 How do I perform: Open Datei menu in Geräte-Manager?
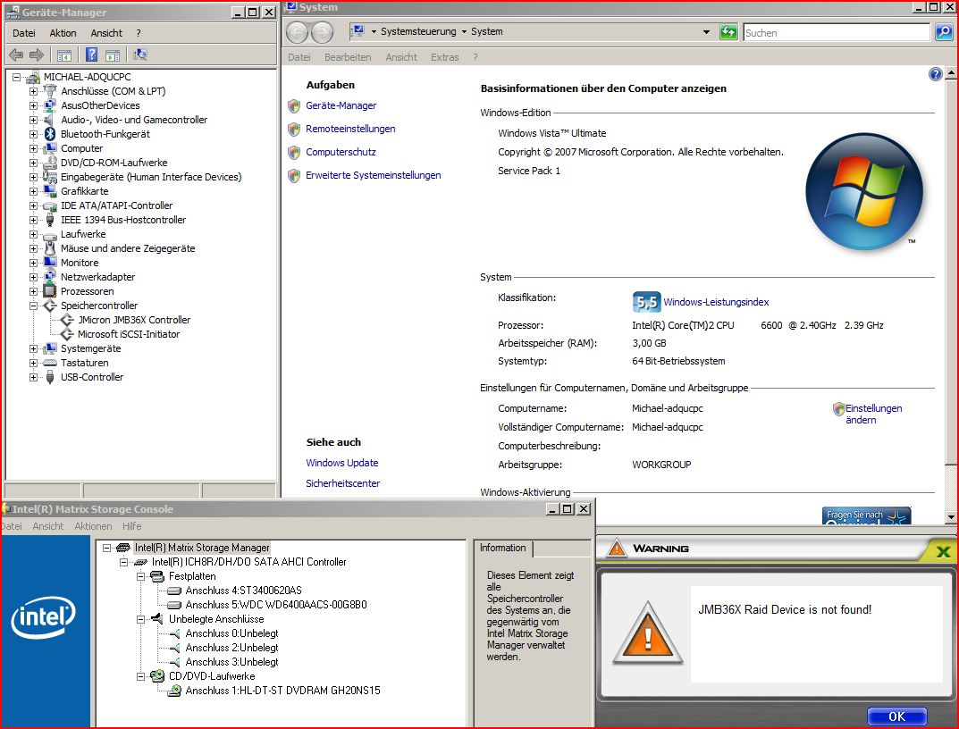(x=24, y=33)
